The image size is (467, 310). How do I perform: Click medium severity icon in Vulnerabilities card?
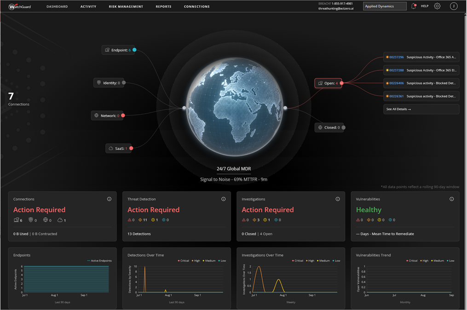coord(380,220)
